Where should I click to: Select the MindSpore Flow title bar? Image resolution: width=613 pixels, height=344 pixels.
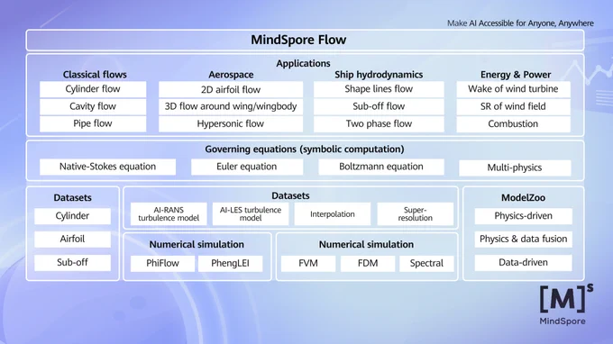(305, 40)
